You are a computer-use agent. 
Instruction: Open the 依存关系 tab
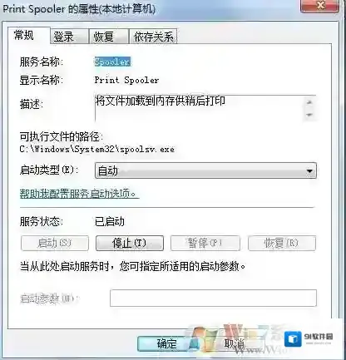(153, 37)
